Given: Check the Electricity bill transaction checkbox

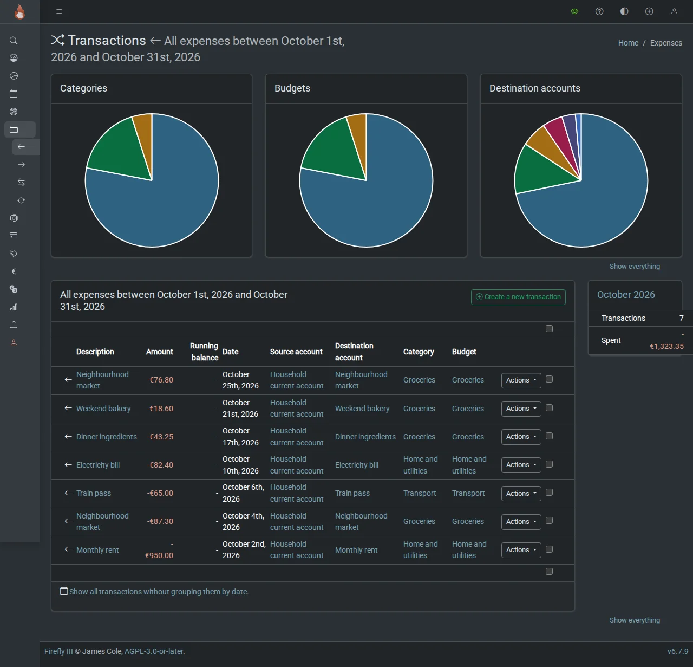Looking at the screenshot, I should pos(549,464).
